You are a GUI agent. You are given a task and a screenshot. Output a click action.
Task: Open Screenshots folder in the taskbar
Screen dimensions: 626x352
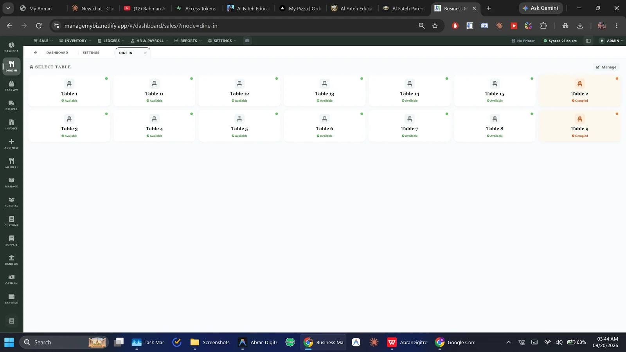210,342
